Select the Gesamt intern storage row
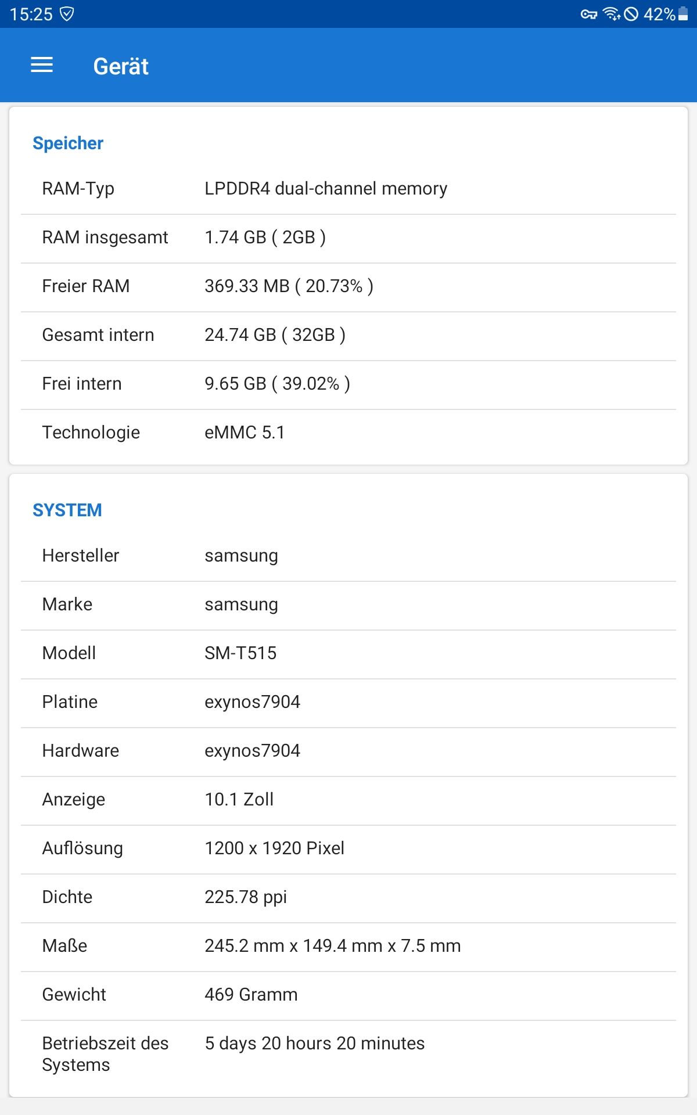Screen dimensions: 697x1115 pos(348,335)
